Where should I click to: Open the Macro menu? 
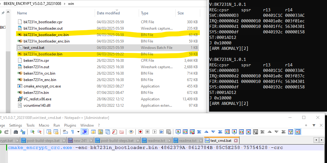[44, 125]
